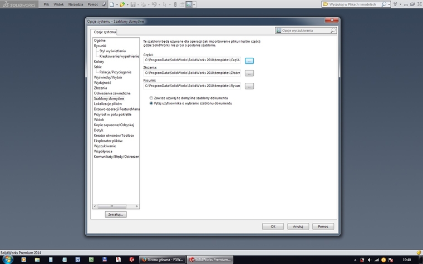The width and height of the screenshot is (423, 264).
Task: Click the Options icon in toolbar
Action: coord(189,4)
